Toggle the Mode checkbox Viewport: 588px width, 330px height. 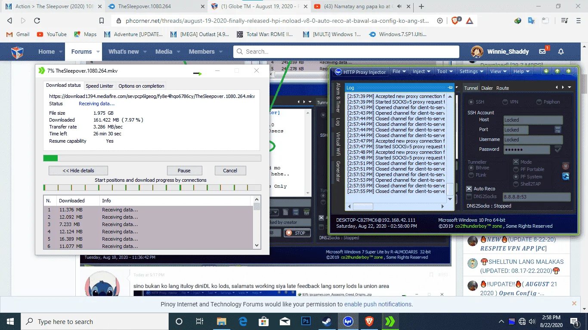(x=516, y=162)
